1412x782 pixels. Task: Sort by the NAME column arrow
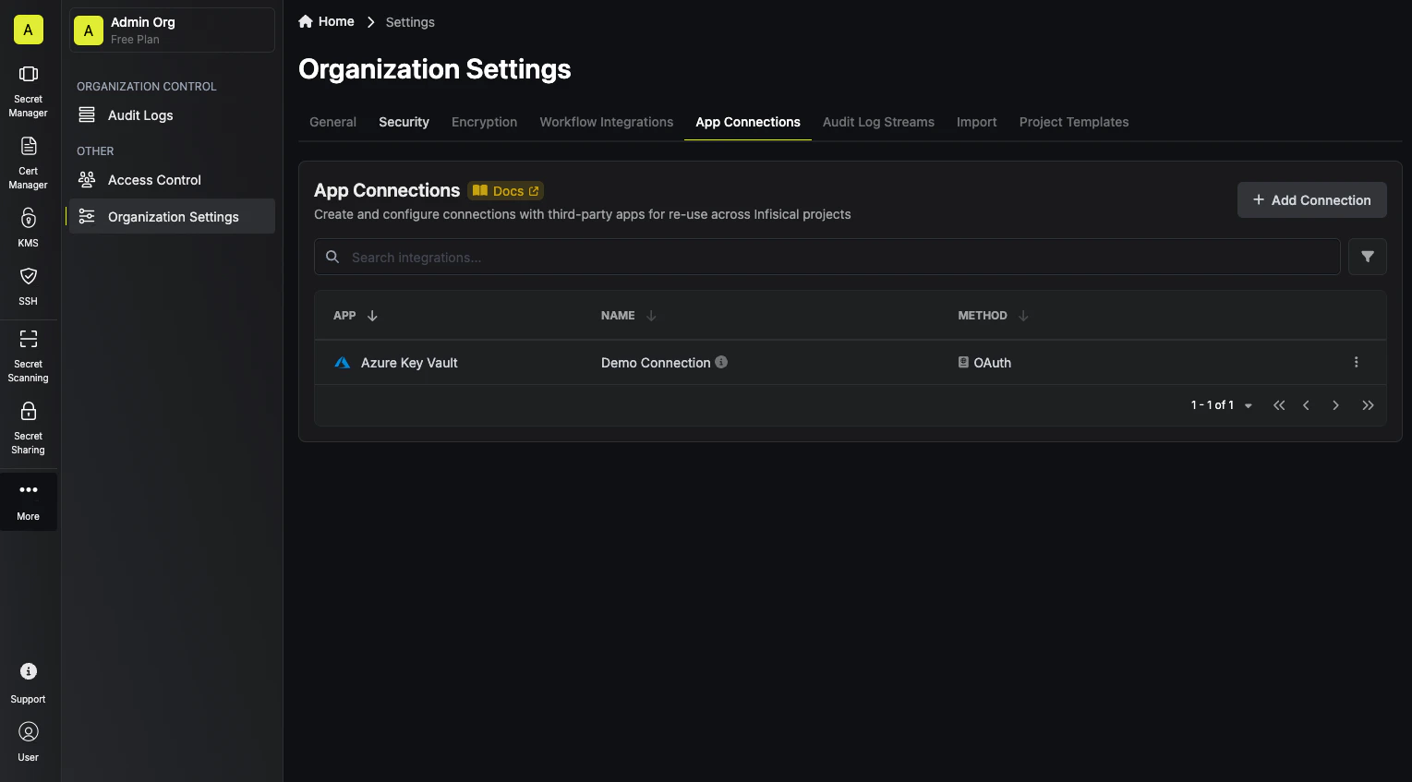tap(651, 316)
